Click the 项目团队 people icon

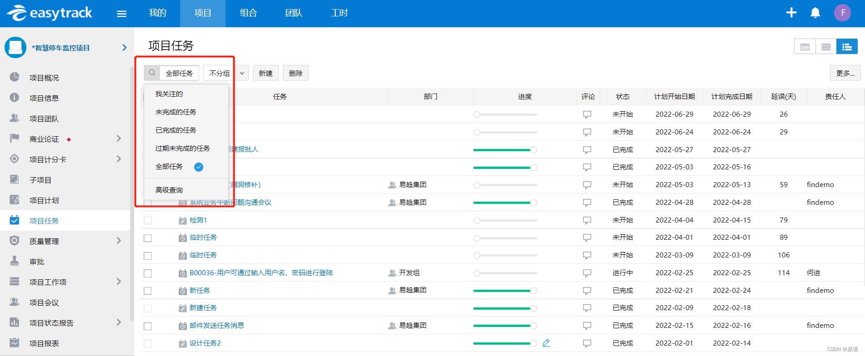click(15, 118)
